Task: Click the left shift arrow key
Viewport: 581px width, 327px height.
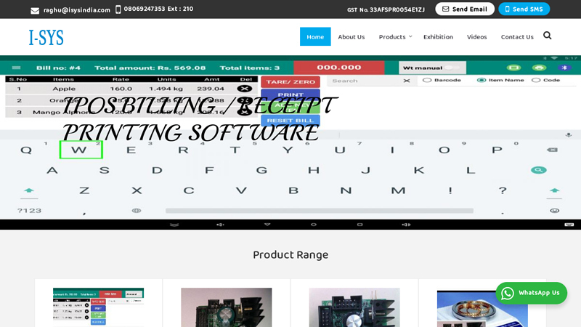Action: pos(29,190)
